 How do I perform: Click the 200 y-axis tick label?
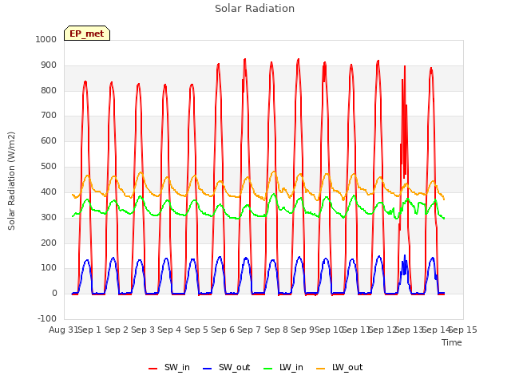click(49, 243)
